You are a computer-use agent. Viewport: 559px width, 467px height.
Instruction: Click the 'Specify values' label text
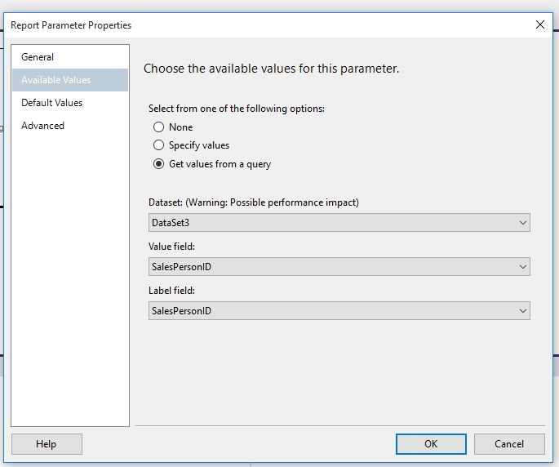pos(199,145)
